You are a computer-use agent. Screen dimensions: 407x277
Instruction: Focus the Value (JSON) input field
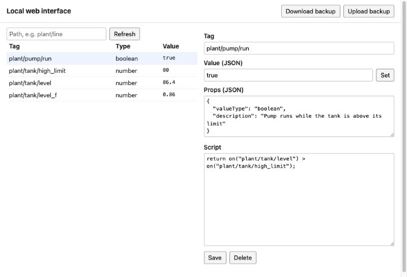(x=288, y=75)
